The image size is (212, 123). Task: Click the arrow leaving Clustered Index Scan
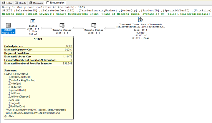tap(110, 28)
